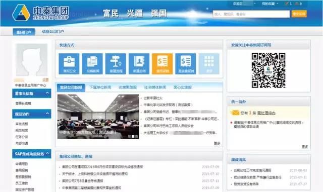Open the 我的收藏 favorites dropdown
Viewport: 323px width, 192px height.
click(270, 4)
